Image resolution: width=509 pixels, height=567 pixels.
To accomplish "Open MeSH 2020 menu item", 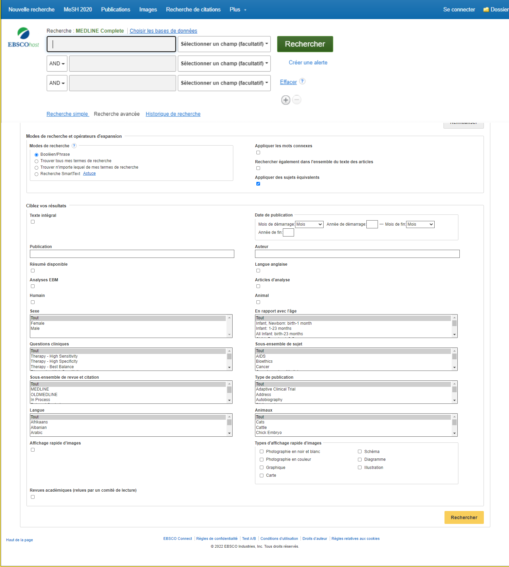I will [78, 10].
